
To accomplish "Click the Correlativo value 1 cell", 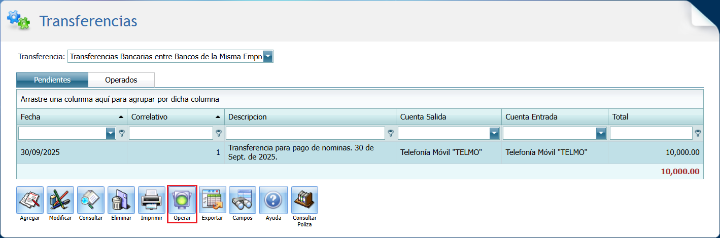I will pyautogui.click(x=176, y=152).
